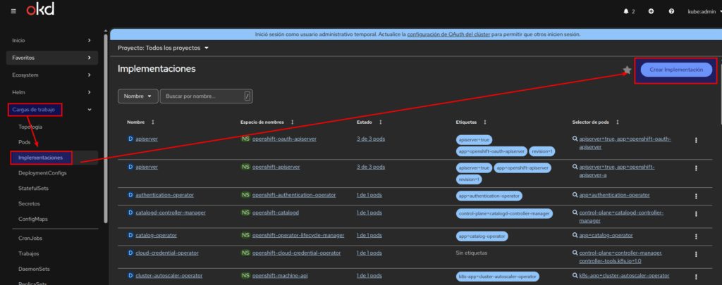This screenshot has width=722, height=285.
Task: Sort table by Etiquetas column
Action: click(484, 122)
